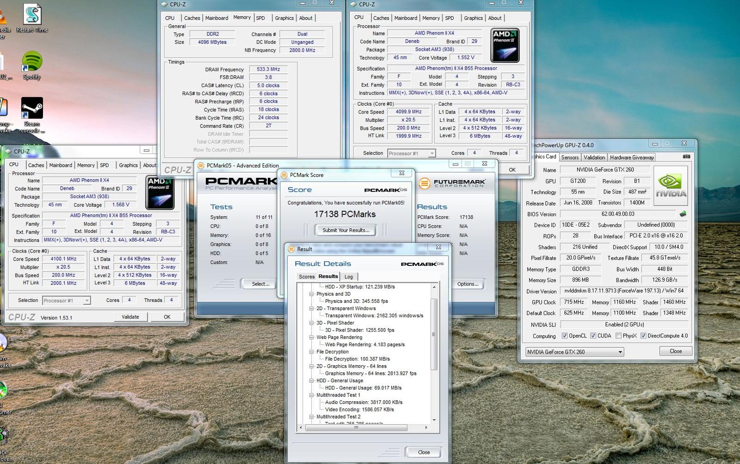Click the BIOS save icon in GPU-Z
740x464 pixels.
coord(683,214)
